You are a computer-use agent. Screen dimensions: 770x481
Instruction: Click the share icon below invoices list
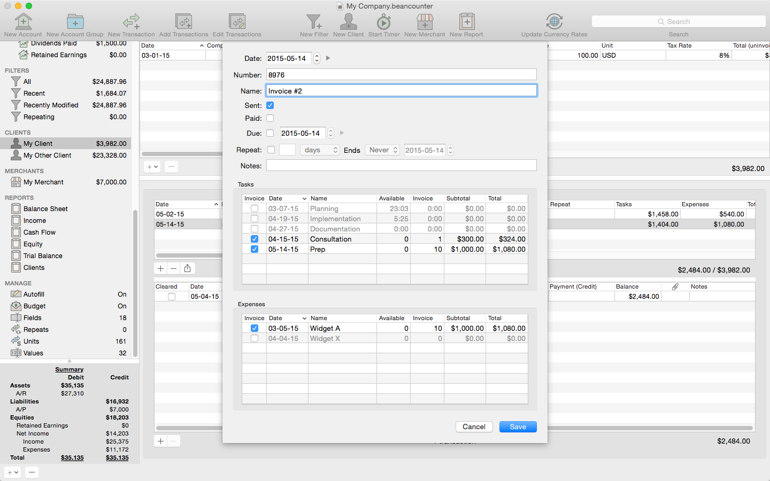[x=187, y=268]
